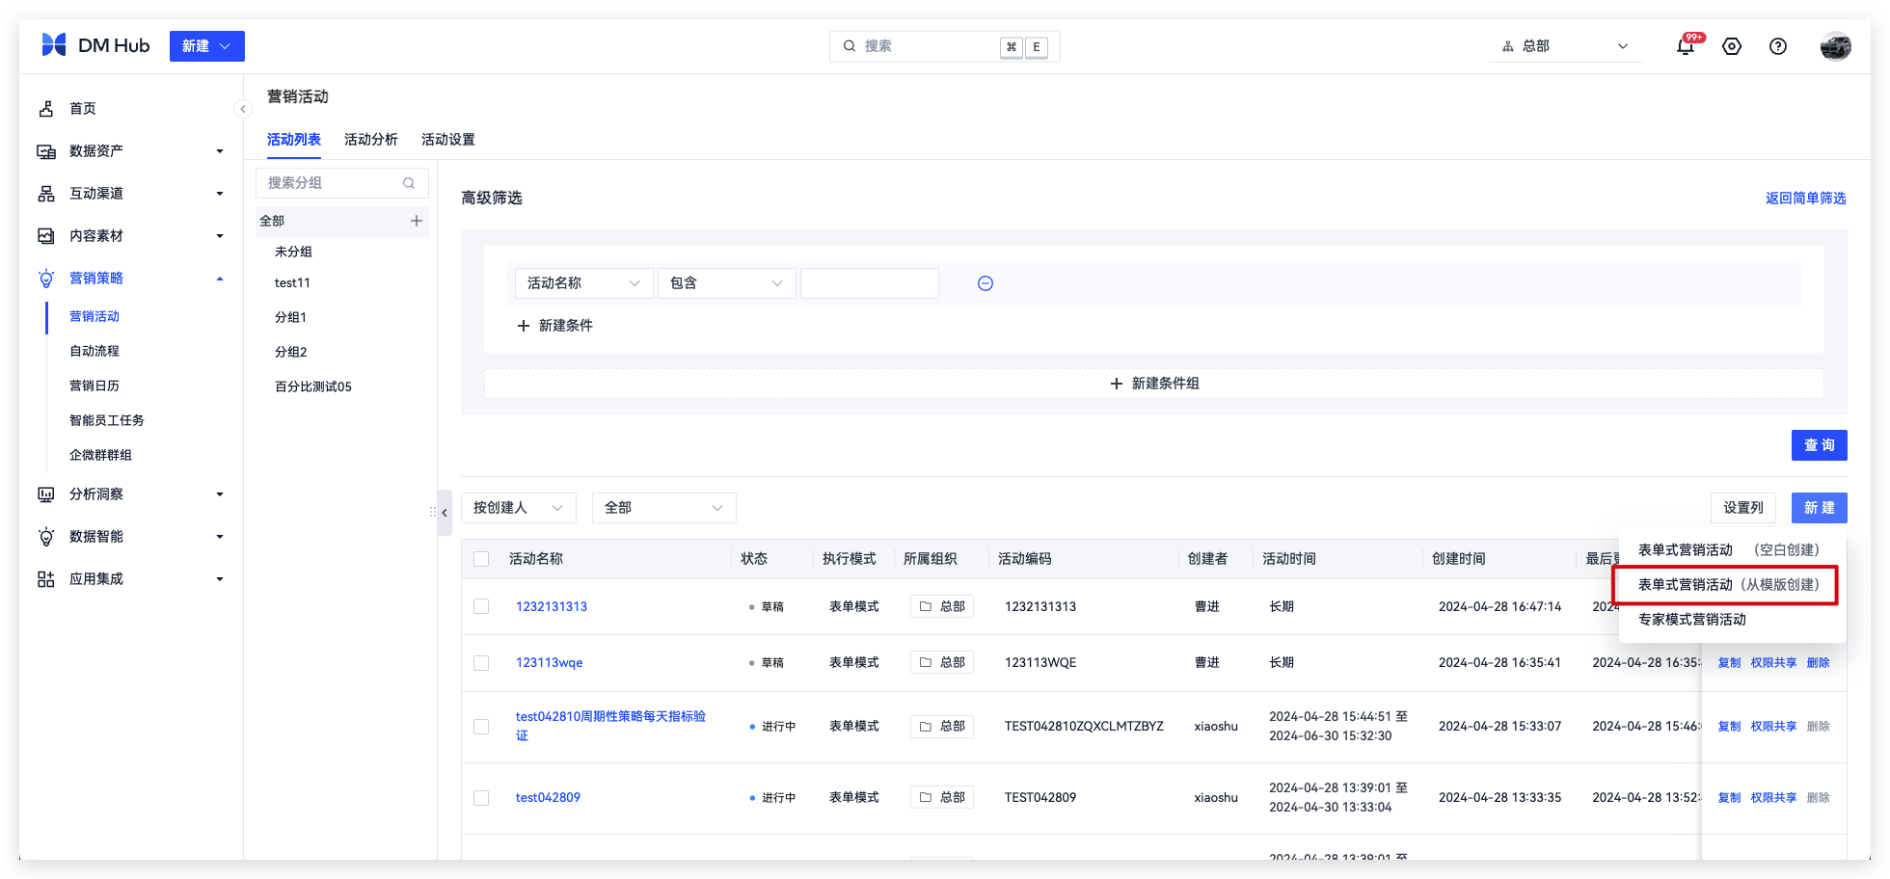Open the settings hexagon icon in the header
This screenshot has width=1890, height=879.
(x=1732, y=46)
